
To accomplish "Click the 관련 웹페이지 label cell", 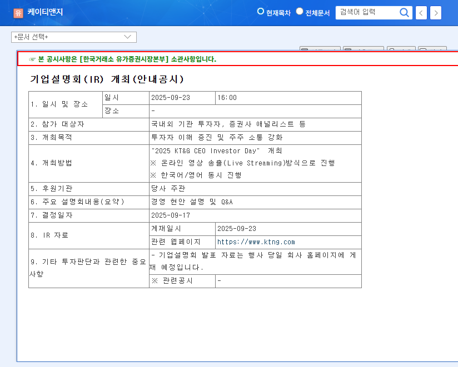I will [x=182, y=242].
